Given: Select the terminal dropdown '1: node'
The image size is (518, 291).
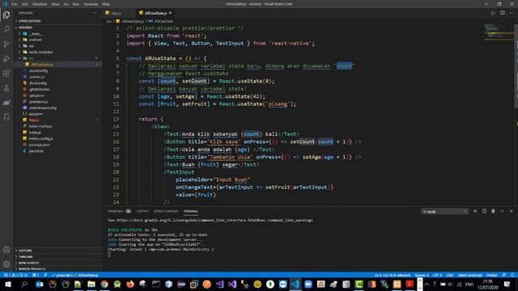Looking at the screenshot, I should pyautogui.click(x=444, y=212).
